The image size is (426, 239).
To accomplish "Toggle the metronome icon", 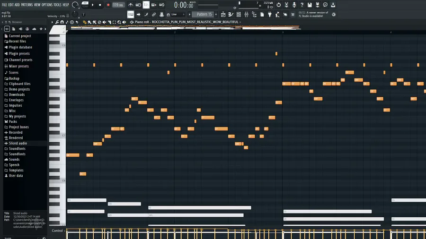I will (131, 5).
